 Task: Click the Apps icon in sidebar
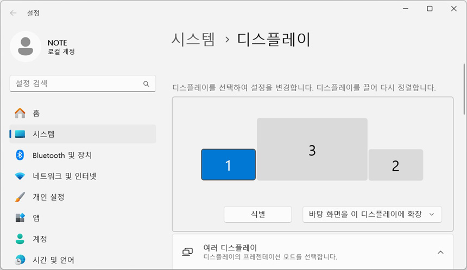[20, 218]
